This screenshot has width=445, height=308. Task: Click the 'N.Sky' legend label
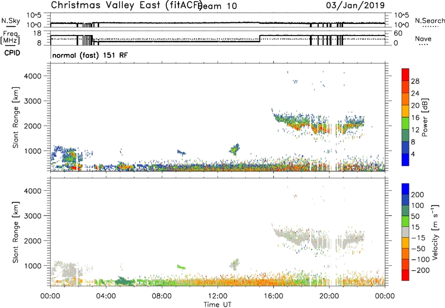pos(11,21)
